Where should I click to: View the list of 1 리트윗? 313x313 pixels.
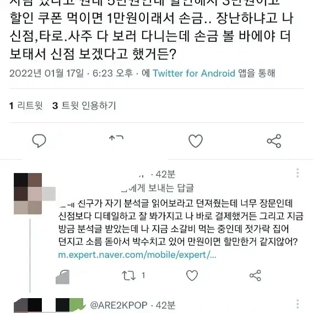26,105
